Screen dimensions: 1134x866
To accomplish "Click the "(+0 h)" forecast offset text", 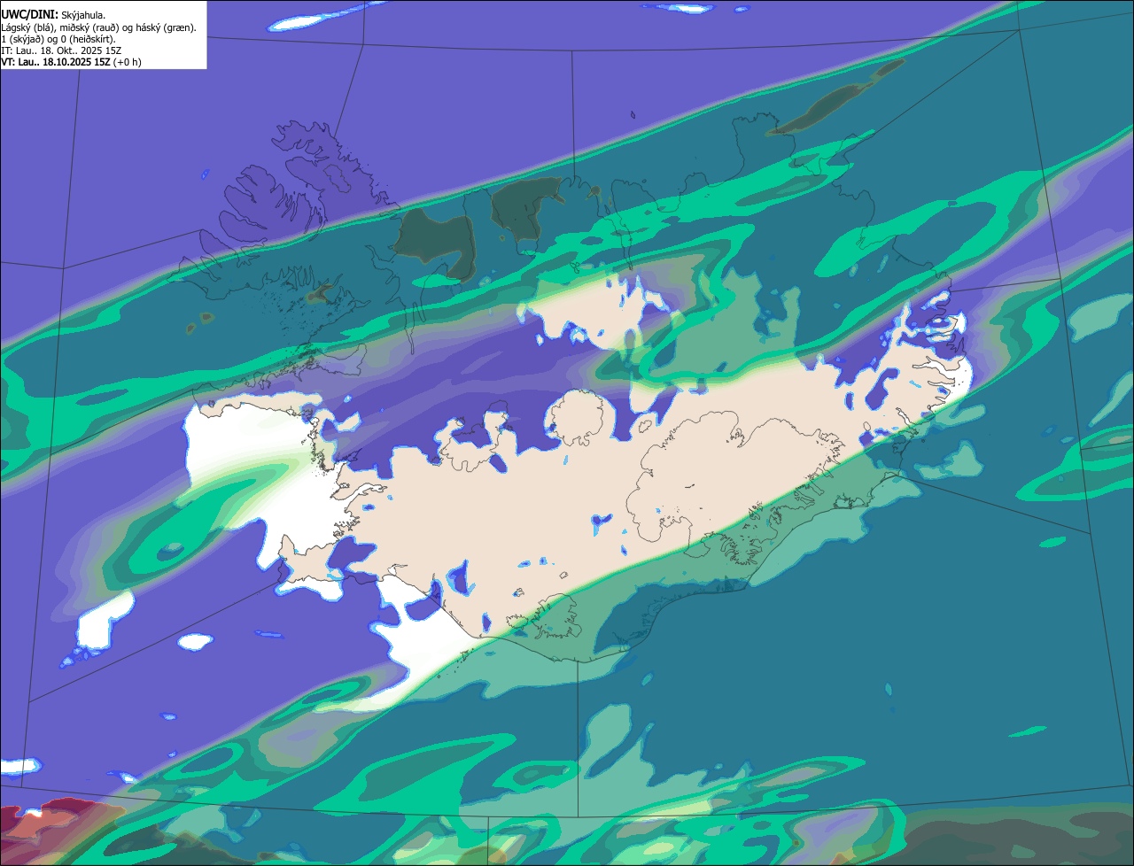I will tap(127, 62).
